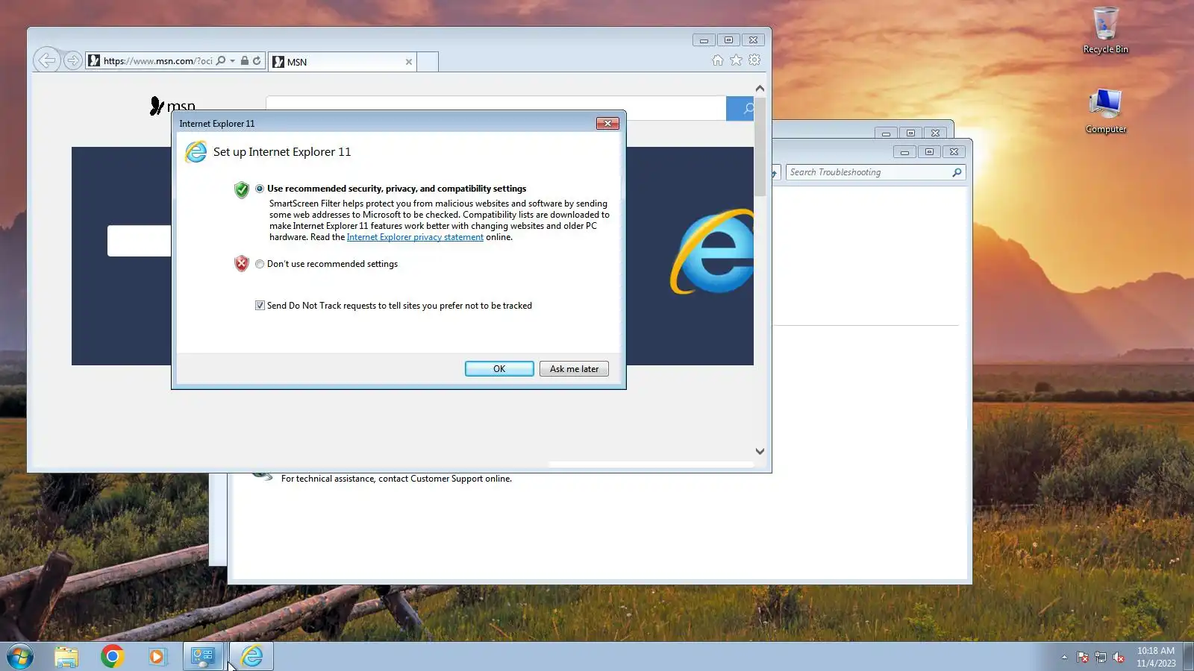Open the network status tray icon
The width and height of the screenshot is (1194, 671).
1101,657
